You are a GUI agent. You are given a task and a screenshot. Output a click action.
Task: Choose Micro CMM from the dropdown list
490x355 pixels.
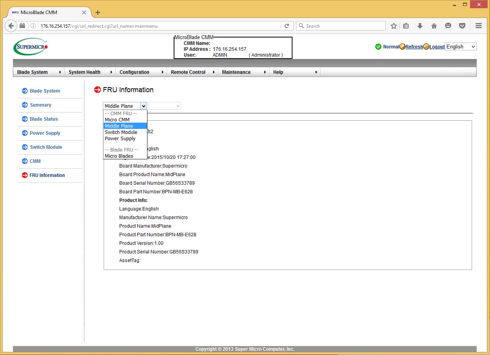click(125, 120)
